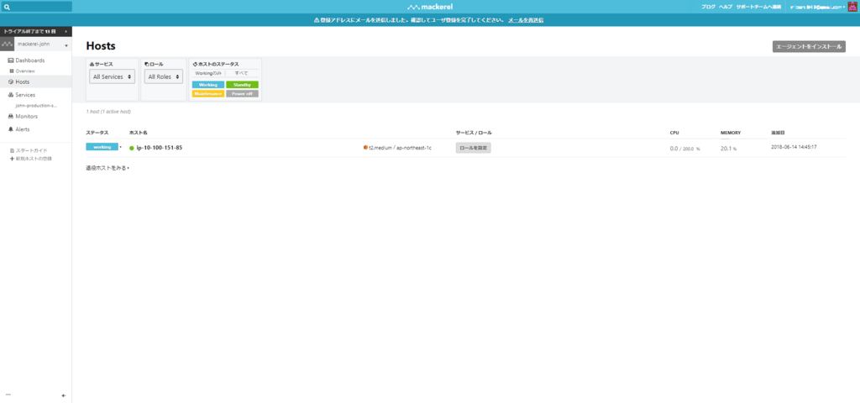Click the Overview grid icon
Screen dimensions: 860x403
pos(12,71)
